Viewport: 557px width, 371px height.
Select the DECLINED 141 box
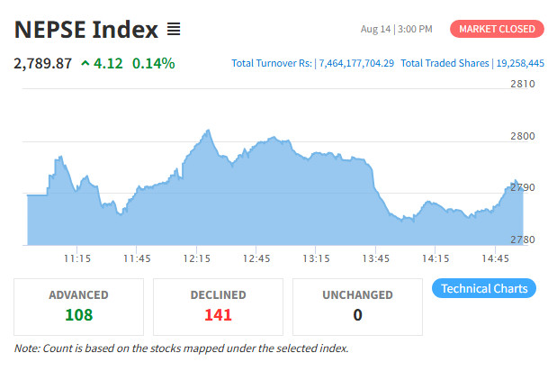click(x=218, y=307)
